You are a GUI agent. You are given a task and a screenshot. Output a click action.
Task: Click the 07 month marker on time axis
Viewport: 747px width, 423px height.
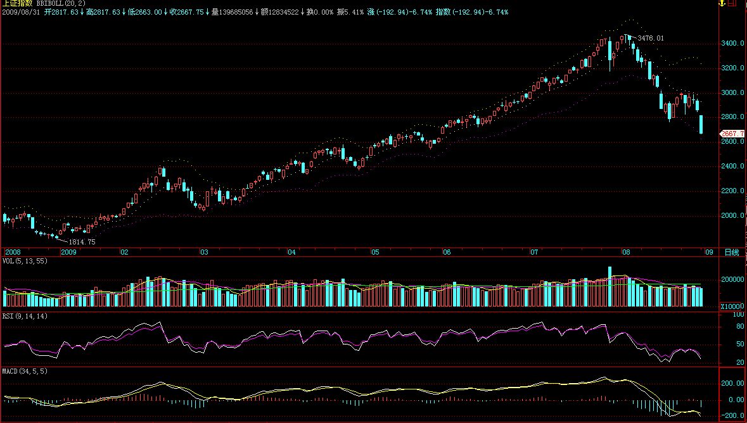coord(535,252)
